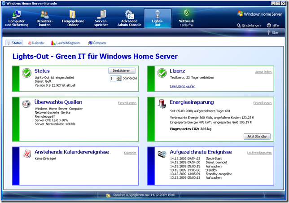Click the status bar storage balance icon
The image size is (289, 203).
pos(108,195)
